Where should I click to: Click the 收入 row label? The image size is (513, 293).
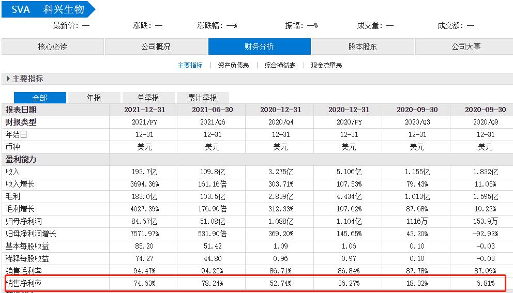pyautogui.click(x=13, y=172)
